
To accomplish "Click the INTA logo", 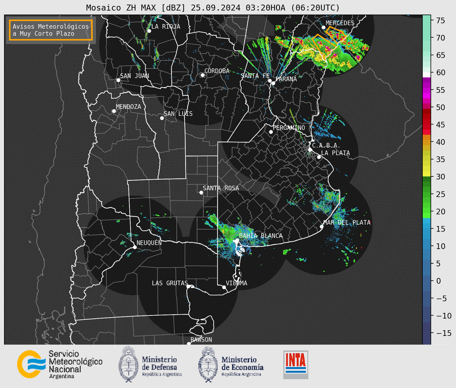I will [x=296, y=365].
